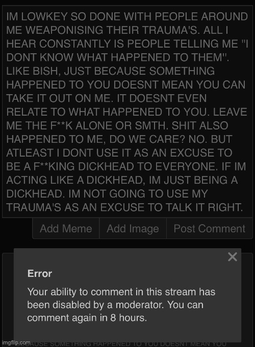This screenshot has height=347, width=255.
Task: Click the Error heading in the dialog
Action: coord(40,273)
